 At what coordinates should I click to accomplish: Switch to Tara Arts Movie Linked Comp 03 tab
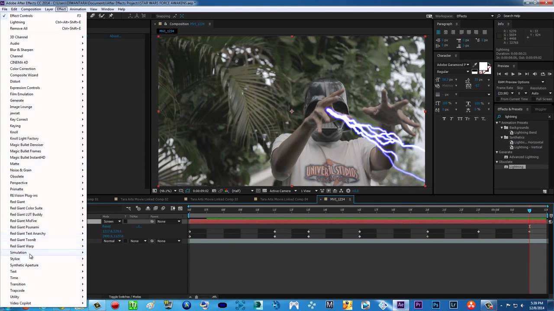[x=214, y=200]
